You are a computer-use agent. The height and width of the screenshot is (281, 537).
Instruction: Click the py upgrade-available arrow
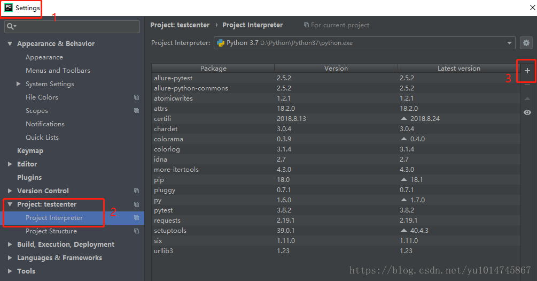pos(404,200)
